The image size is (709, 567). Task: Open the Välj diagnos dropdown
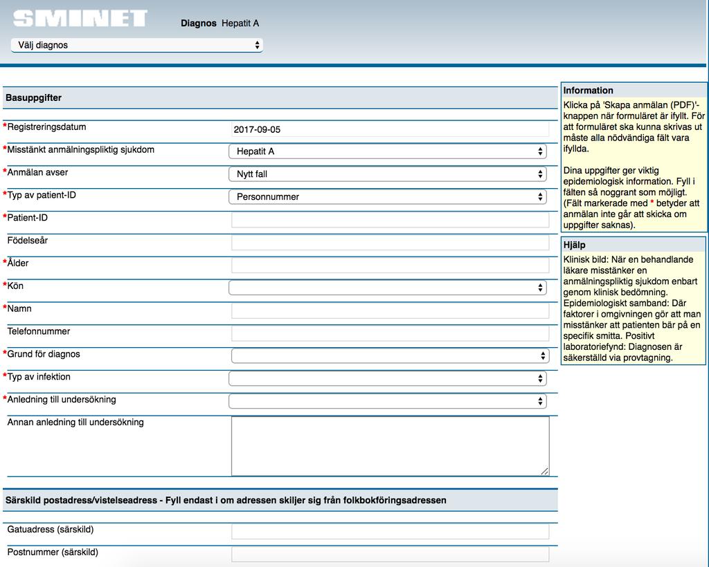coord(136,45)
